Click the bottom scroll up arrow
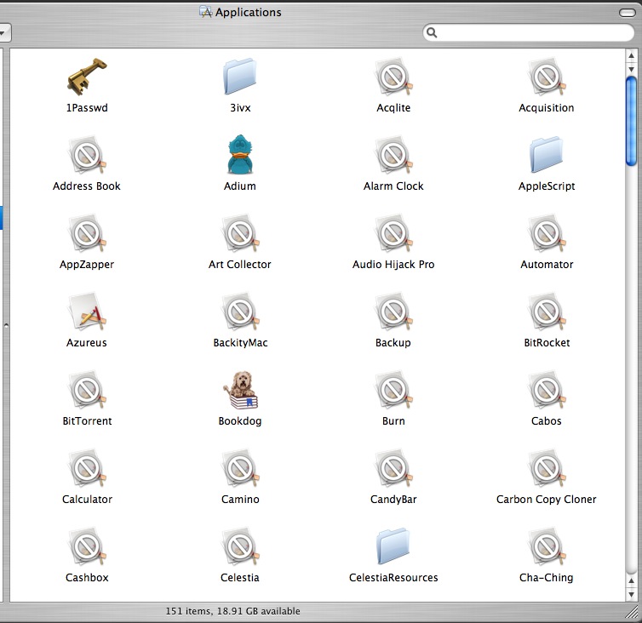 631,580
